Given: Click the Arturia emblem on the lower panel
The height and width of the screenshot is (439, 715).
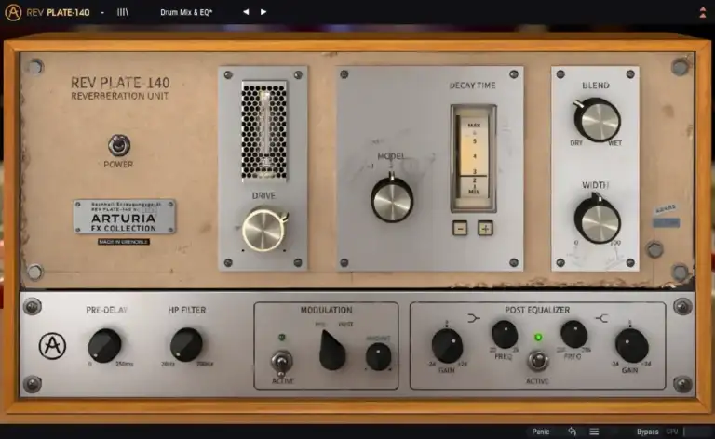Looking at the screenshot, I should 52,346.
